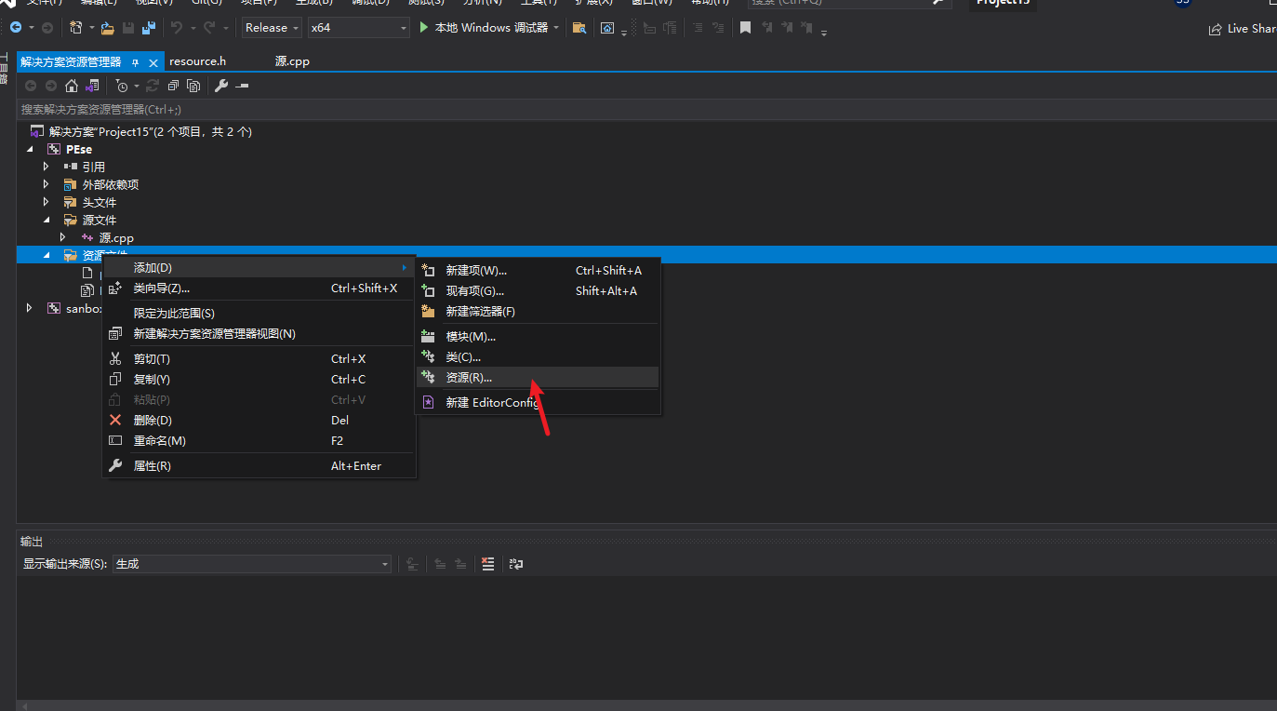
Task: Expand the 头文件 folder
Action: pos(46,202)
